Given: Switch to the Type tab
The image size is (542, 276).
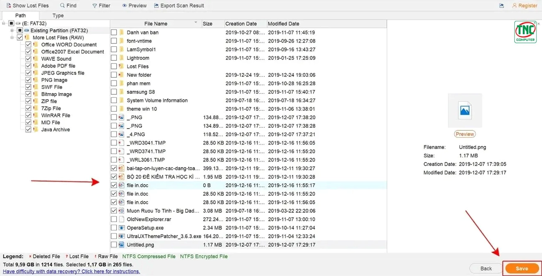Looking at the screenshot, I should (x=58, y=15).
